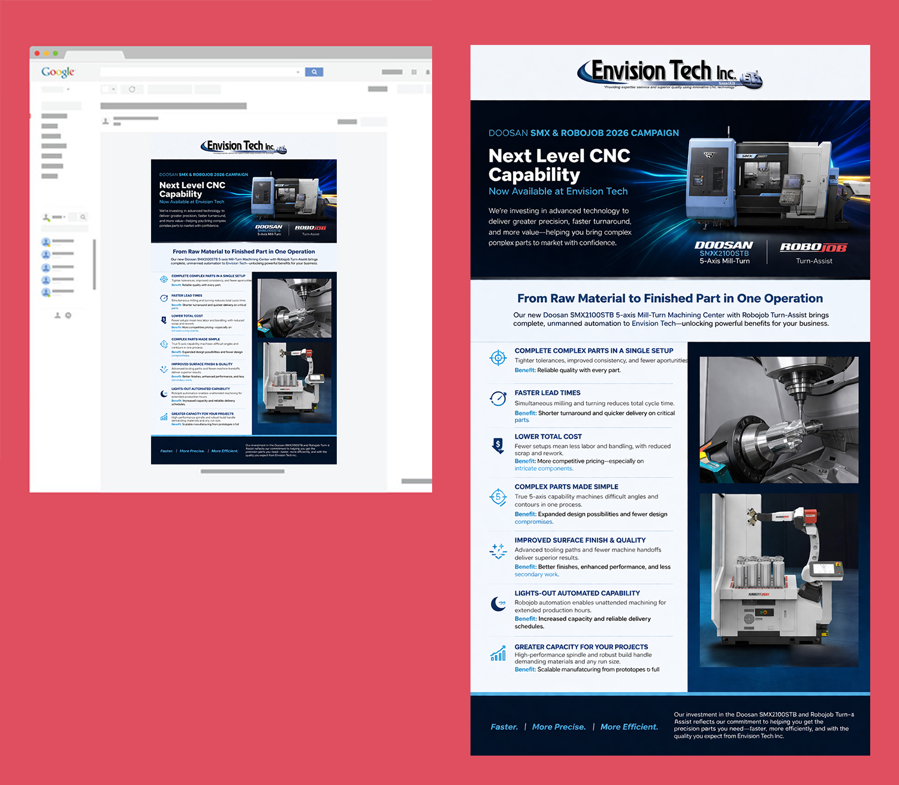
Task: Click 'More Efficient.' in the large flyer footer
Action: tap(629, 727)
